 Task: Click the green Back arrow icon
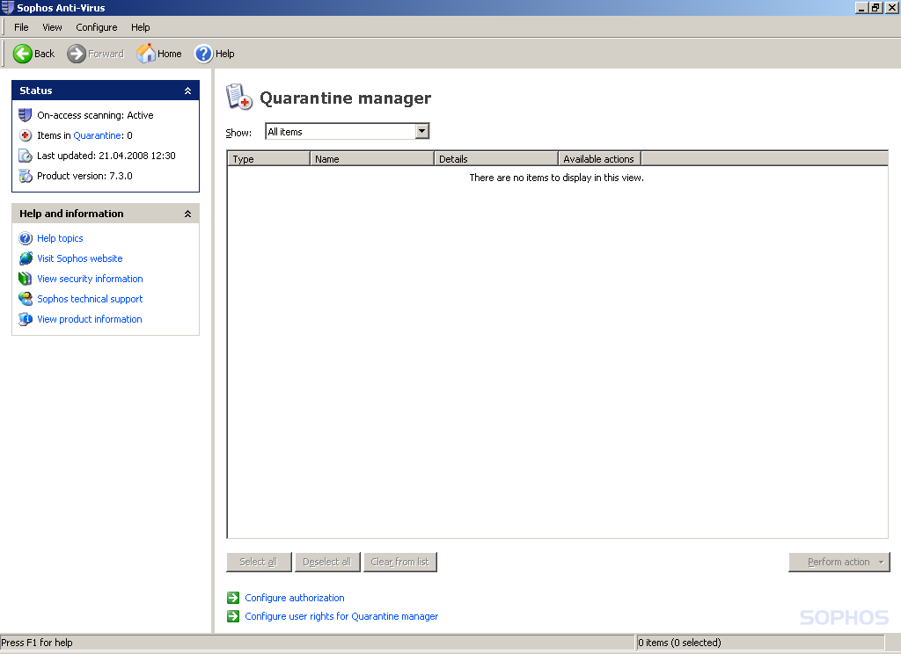click(22, 54)
